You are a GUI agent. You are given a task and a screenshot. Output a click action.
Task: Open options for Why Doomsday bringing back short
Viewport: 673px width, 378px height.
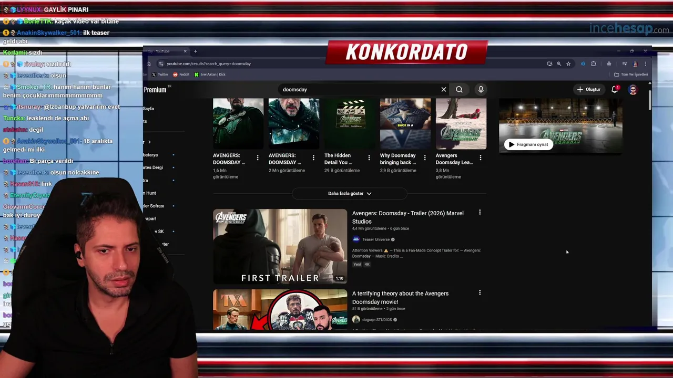tap(425, 157)
